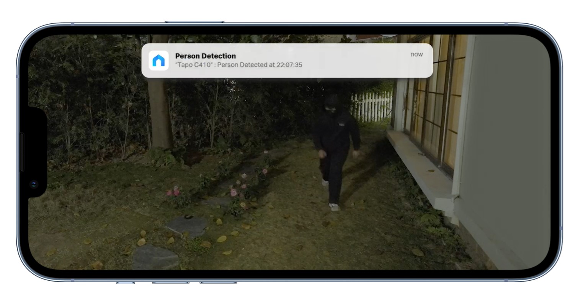Tap the front camera lens in notch
The width and height of the screenshot is (583, 288).
coord(34,185)
